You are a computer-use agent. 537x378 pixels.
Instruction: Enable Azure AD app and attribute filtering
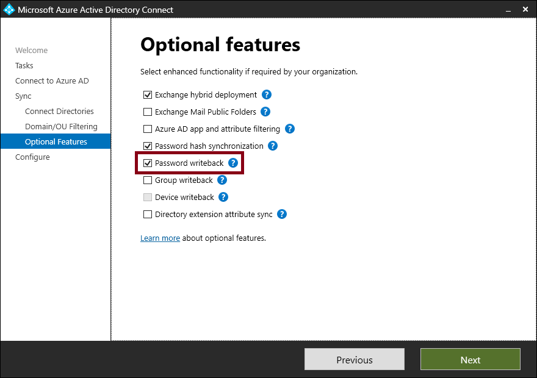pos(148,129)
